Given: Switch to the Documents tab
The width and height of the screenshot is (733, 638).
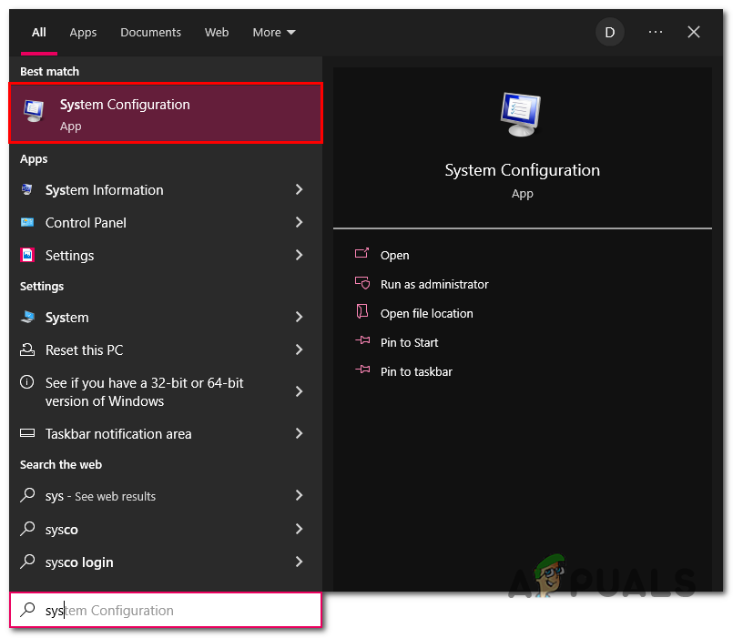Looking at the screenshot, I should [150, 33].
